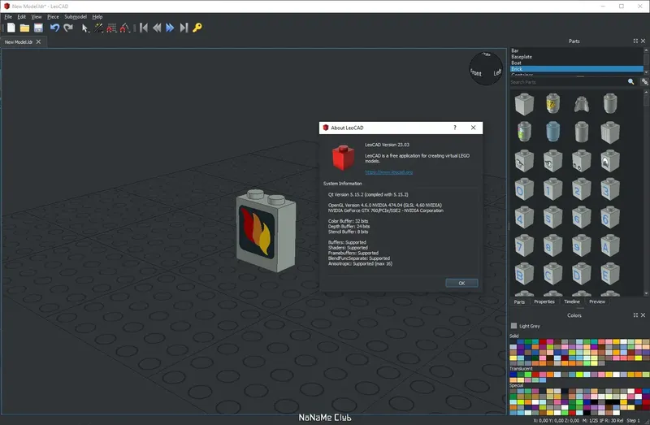
Task: Float the Parts panel with undock icon
Action: click(635, 41)
